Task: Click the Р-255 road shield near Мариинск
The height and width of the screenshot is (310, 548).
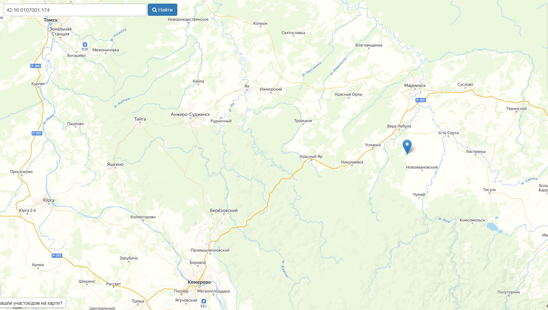Action: click(x=420, y=100)
